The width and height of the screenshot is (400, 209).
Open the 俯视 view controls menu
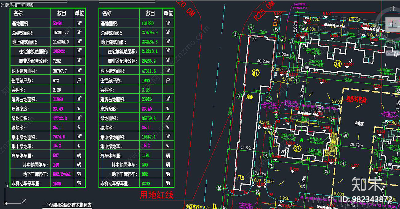[10, 5]
